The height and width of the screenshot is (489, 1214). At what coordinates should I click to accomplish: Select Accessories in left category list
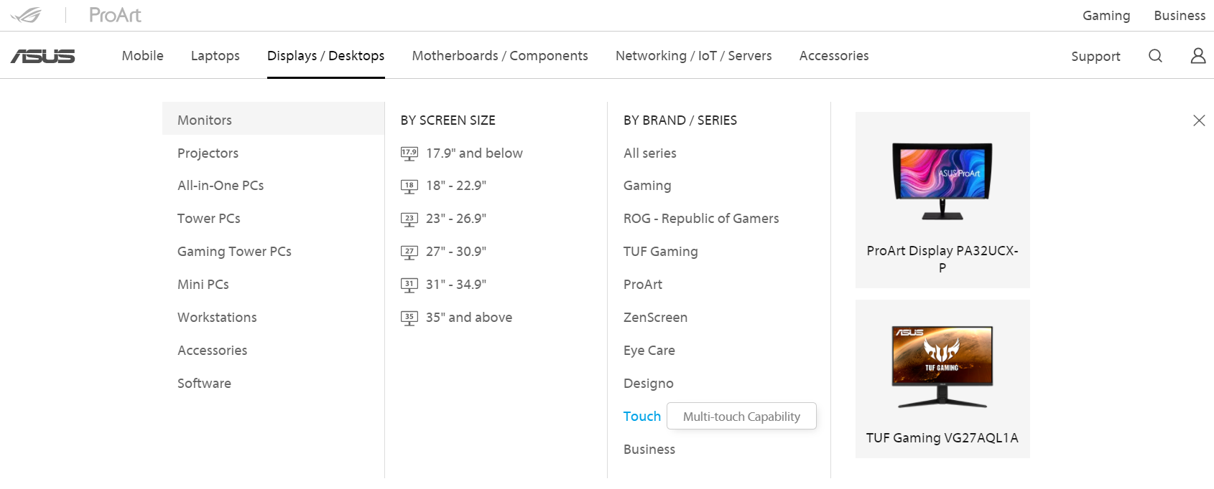213,351
